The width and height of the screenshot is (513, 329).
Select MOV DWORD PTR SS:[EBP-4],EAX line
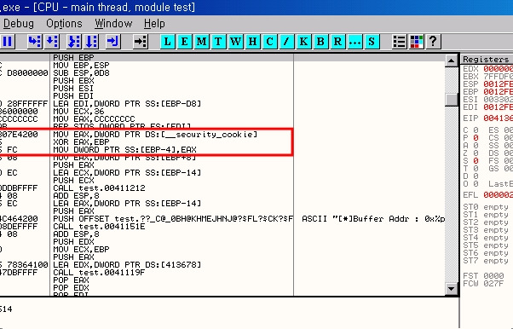click(x=124, y=150)
